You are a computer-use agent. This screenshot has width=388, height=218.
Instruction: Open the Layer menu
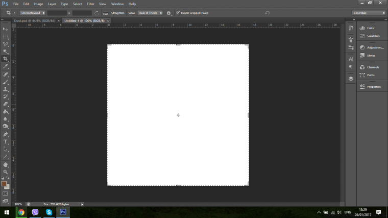(52, 4)
